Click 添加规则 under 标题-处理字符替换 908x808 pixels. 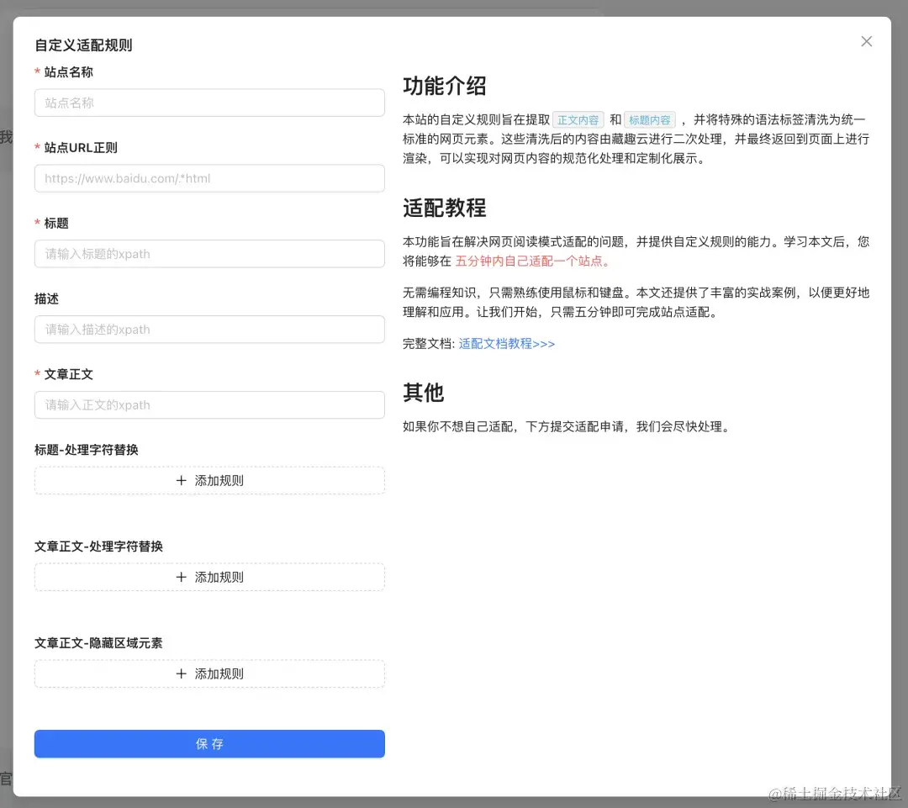pos(219,480)
